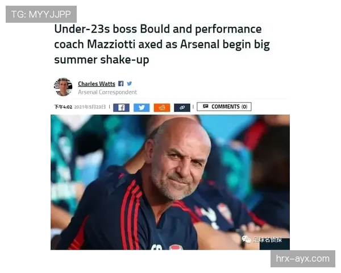The image size is (341, 273).
Task: Click the WeChat logo watermark on photo
Action: click(x=246, y=239)
